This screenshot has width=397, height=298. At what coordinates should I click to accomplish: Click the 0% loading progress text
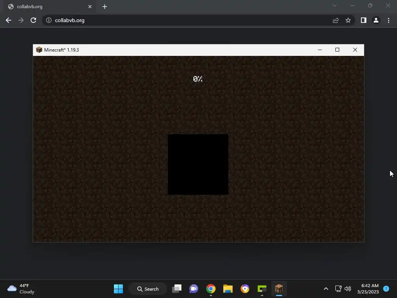click(198, 79)
